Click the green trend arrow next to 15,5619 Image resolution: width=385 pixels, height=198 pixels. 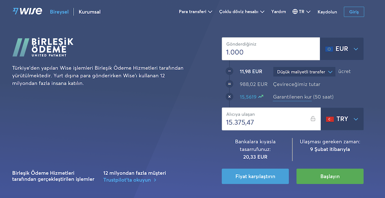point(261,97)
